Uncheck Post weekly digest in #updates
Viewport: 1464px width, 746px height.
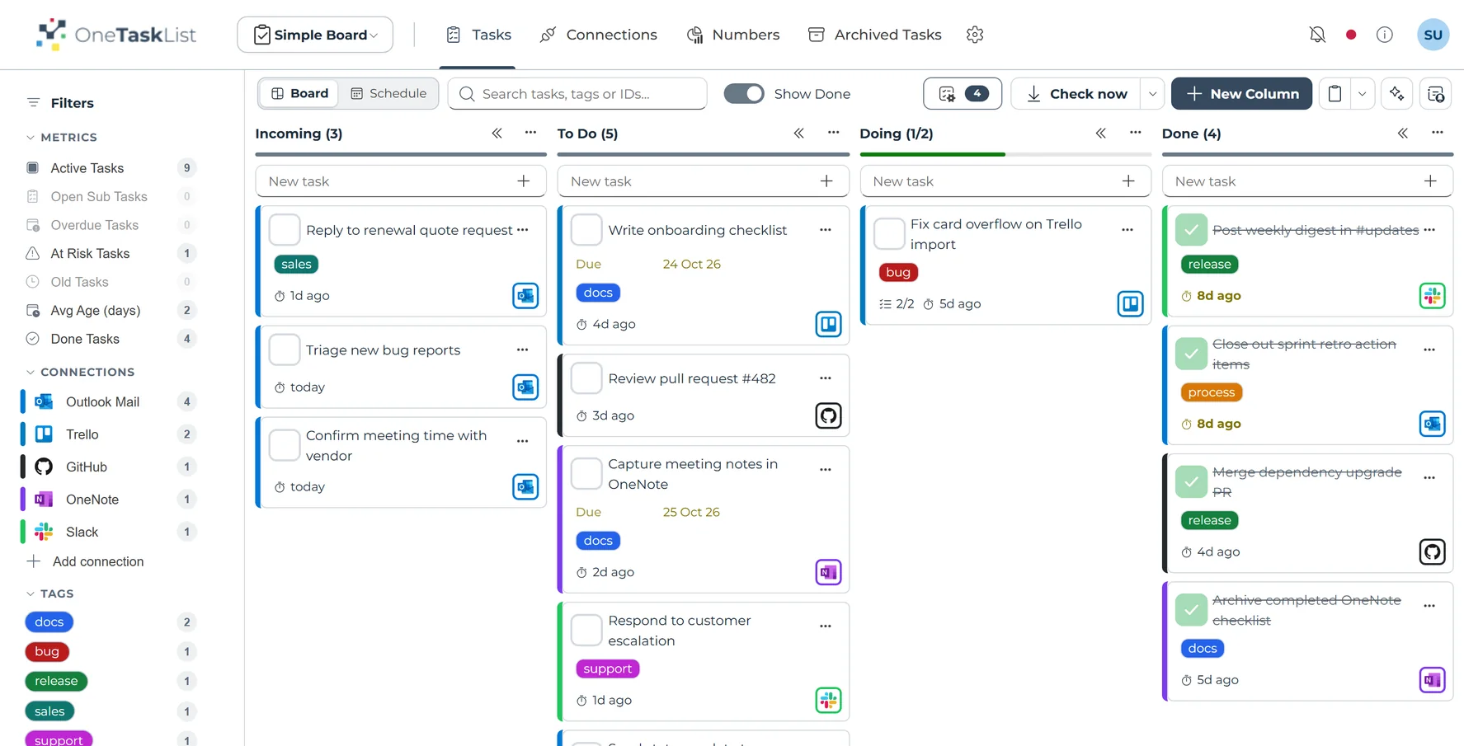[x=1191, y=230]
